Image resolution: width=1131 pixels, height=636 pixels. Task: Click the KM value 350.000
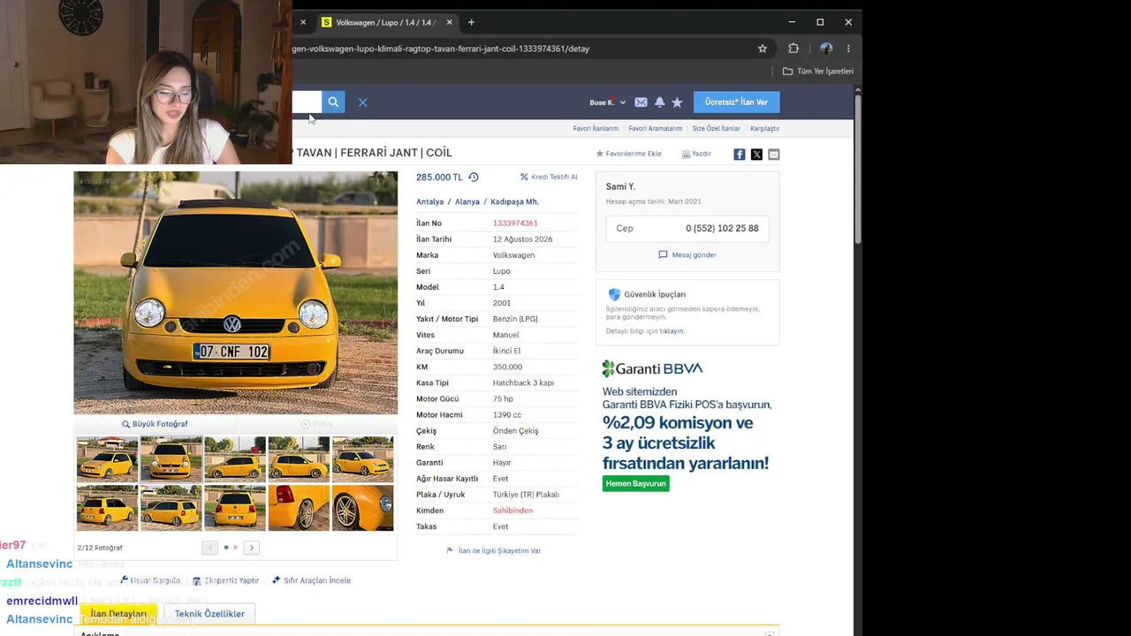507,367
